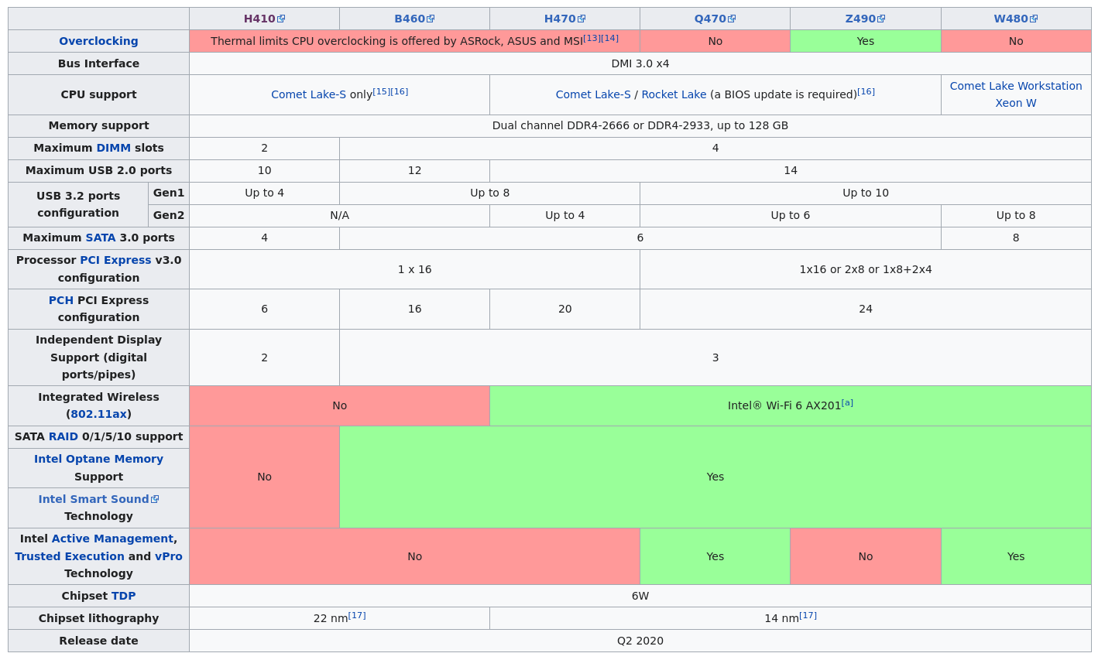Open citation [13] in Overclocking row
Image resolution: width=1098 pixels, height=660 pixels.
592,38
